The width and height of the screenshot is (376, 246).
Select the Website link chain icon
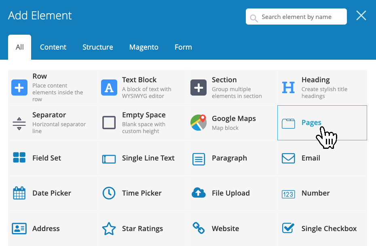click(x=199, y=228)
